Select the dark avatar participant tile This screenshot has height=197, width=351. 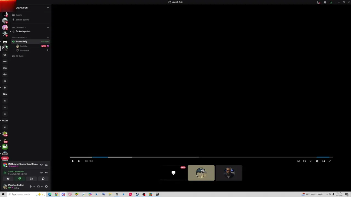click(x=229, y=173)
